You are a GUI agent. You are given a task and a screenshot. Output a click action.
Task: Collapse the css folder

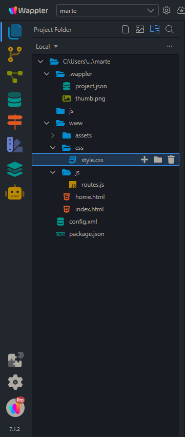tap(53, 148)
